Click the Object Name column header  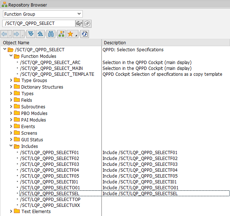point(51,43)
